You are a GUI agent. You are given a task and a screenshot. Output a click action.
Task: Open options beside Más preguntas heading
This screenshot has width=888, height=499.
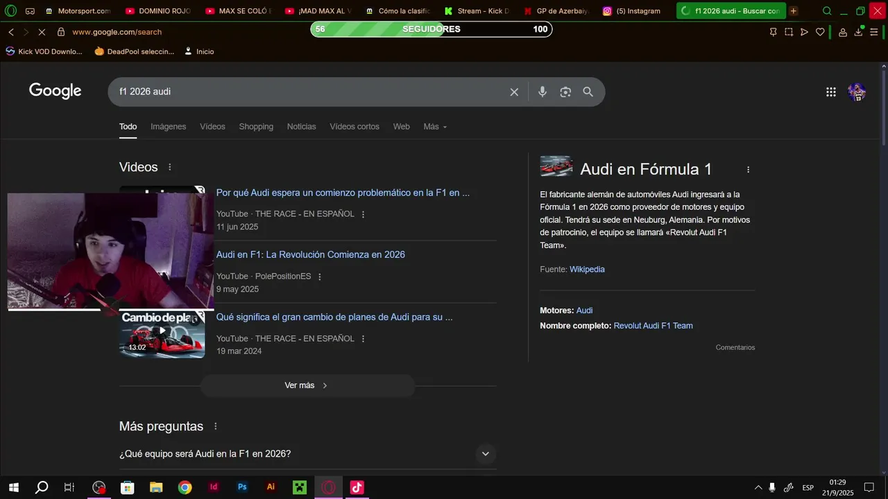click(216, 426)
